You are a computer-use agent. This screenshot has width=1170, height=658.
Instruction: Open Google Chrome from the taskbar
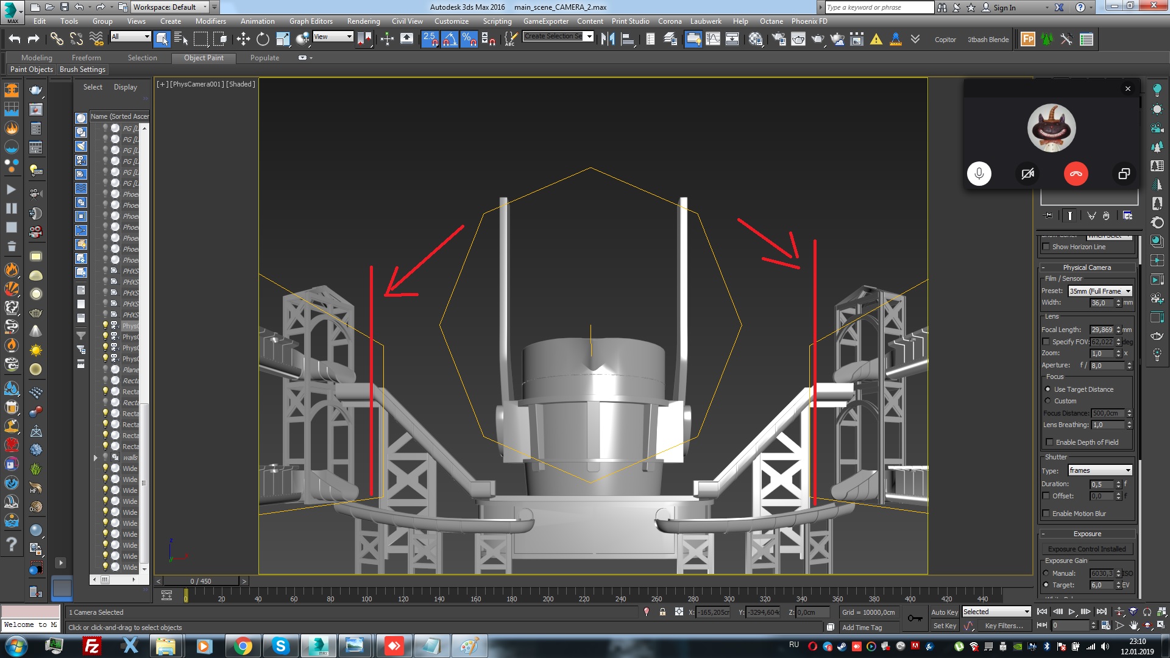coord(243,646)
